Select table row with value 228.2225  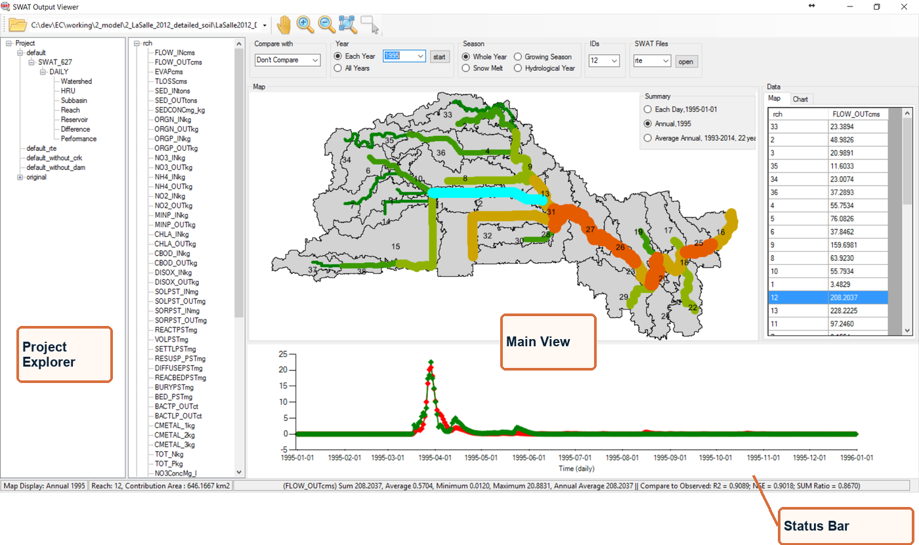[829, 310]
